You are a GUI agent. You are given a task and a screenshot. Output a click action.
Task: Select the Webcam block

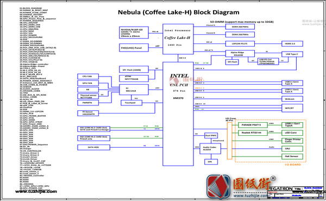point(292,99)
